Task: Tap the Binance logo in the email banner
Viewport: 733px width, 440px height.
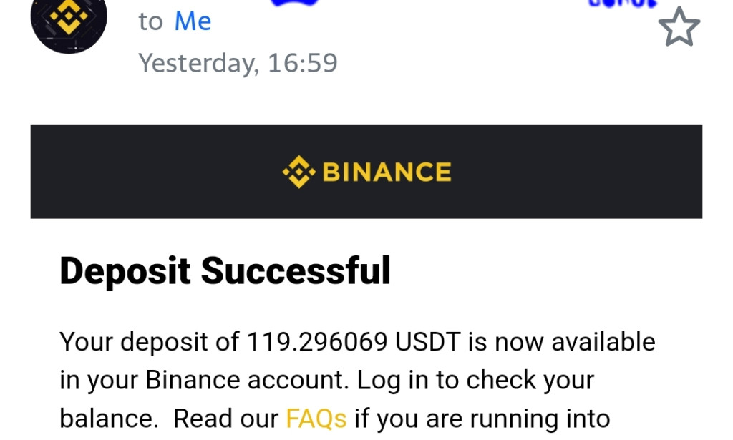Action: coord(367,171)
